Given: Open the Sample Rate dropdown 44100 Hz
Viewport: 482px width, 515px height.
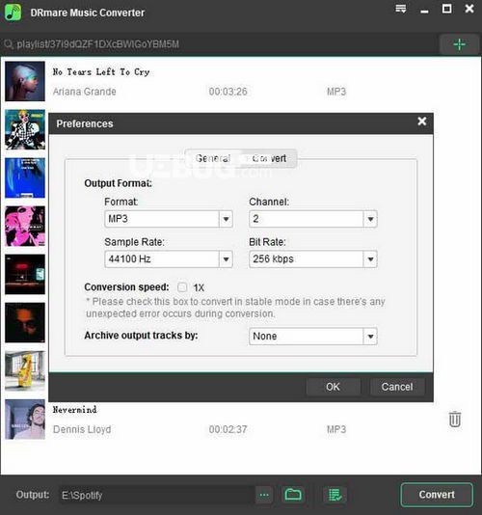Looking at the screenshot, I should tap(169, 258).
